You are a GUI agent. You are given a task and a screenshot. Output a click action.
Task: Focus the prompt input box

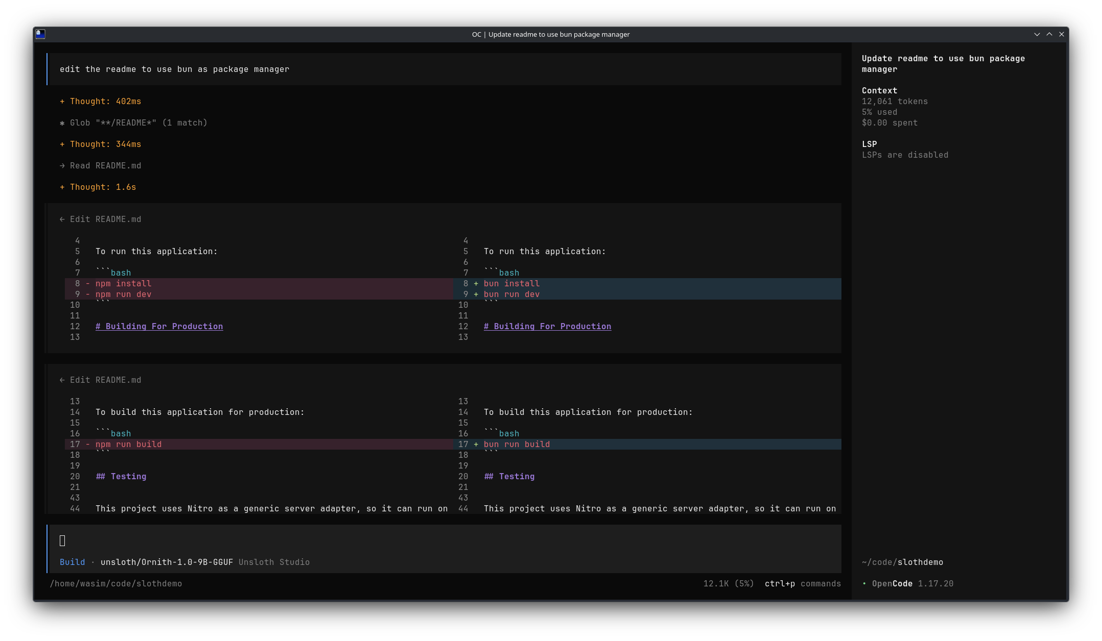(x=444, y=540)
